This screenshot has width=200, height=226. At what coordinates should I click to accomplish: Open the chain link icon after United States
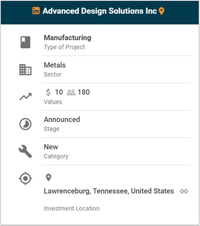tap(184, 191)
